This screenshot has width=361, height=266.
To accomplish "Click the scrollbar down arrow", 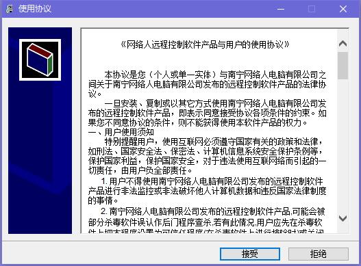I will pos(343,218).
